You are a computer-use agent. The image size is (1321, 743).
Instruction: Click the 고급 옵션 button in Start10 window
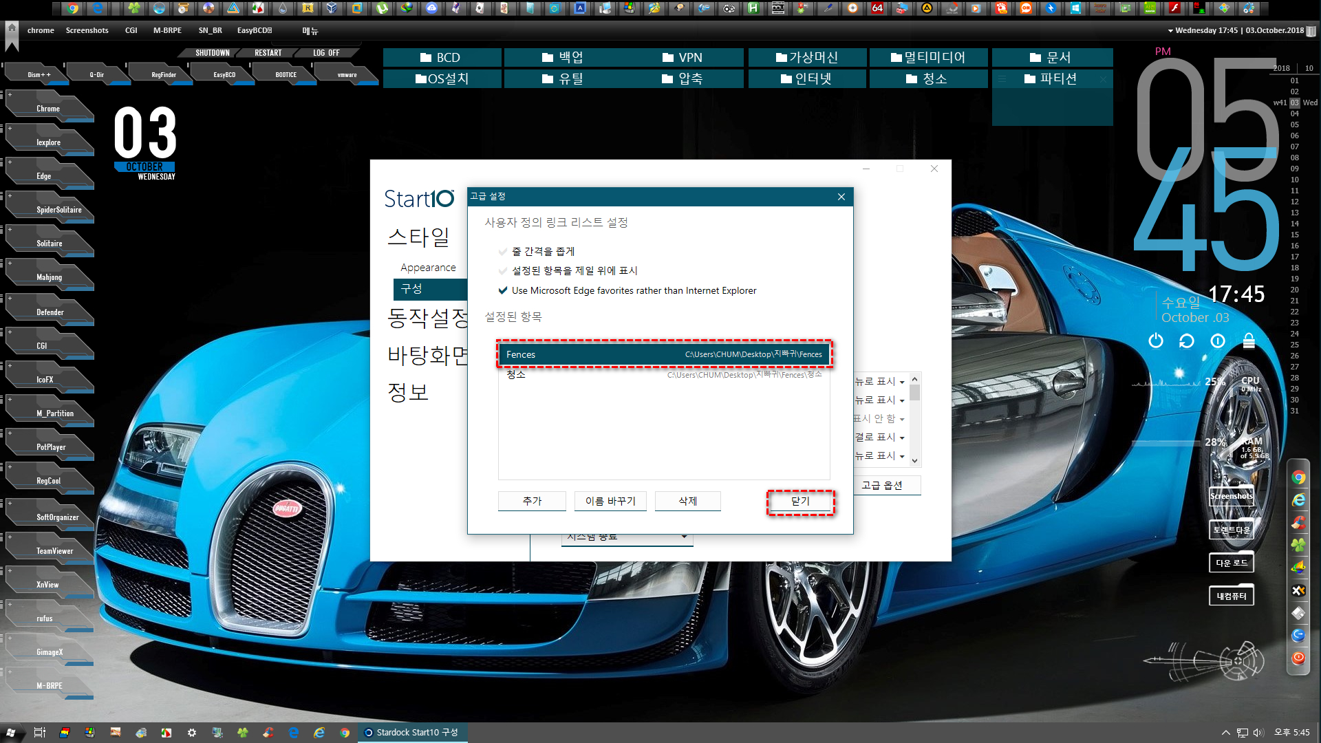click(x=886, y=485)
